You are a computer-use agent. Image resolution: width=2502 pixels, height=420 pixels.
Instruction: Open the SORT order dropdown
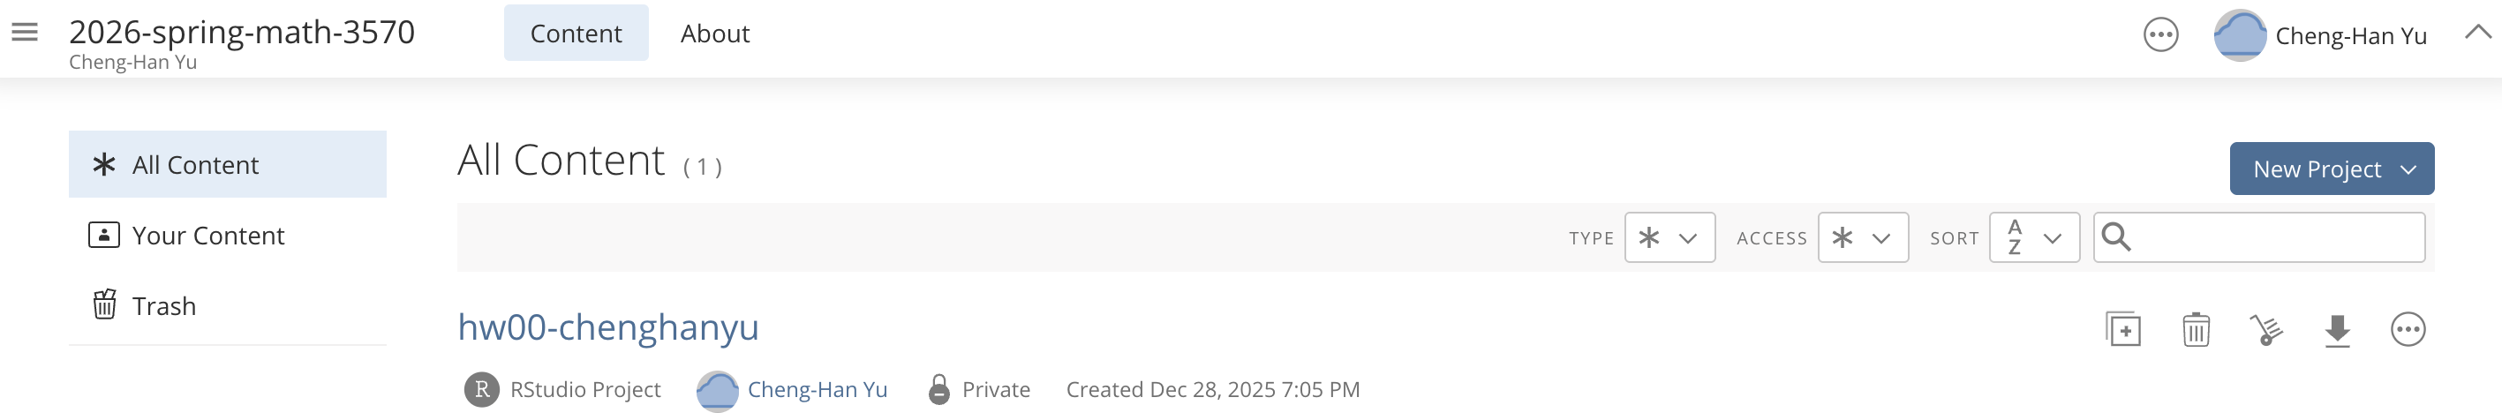point(2034,237)
